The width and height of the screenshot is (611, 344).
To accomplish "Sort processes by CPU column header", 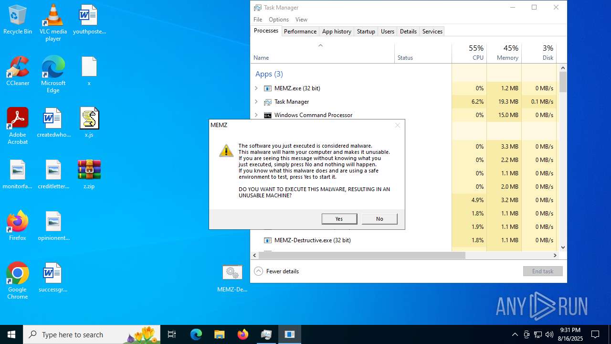I will (x=469, y=53).
